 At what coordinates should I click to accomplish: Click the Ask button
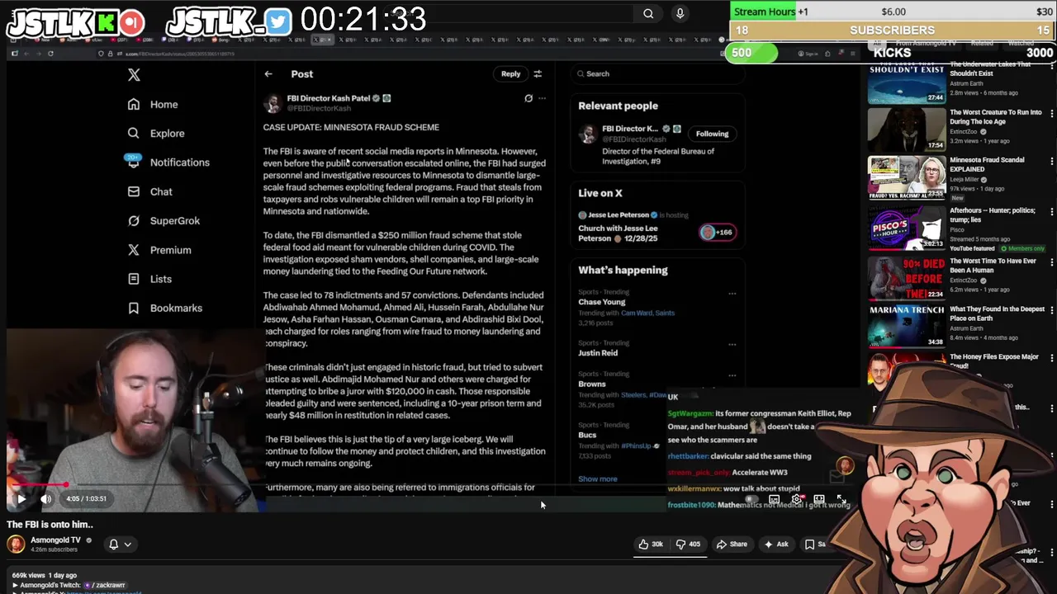pyautogui.click(x=776, y=544)
